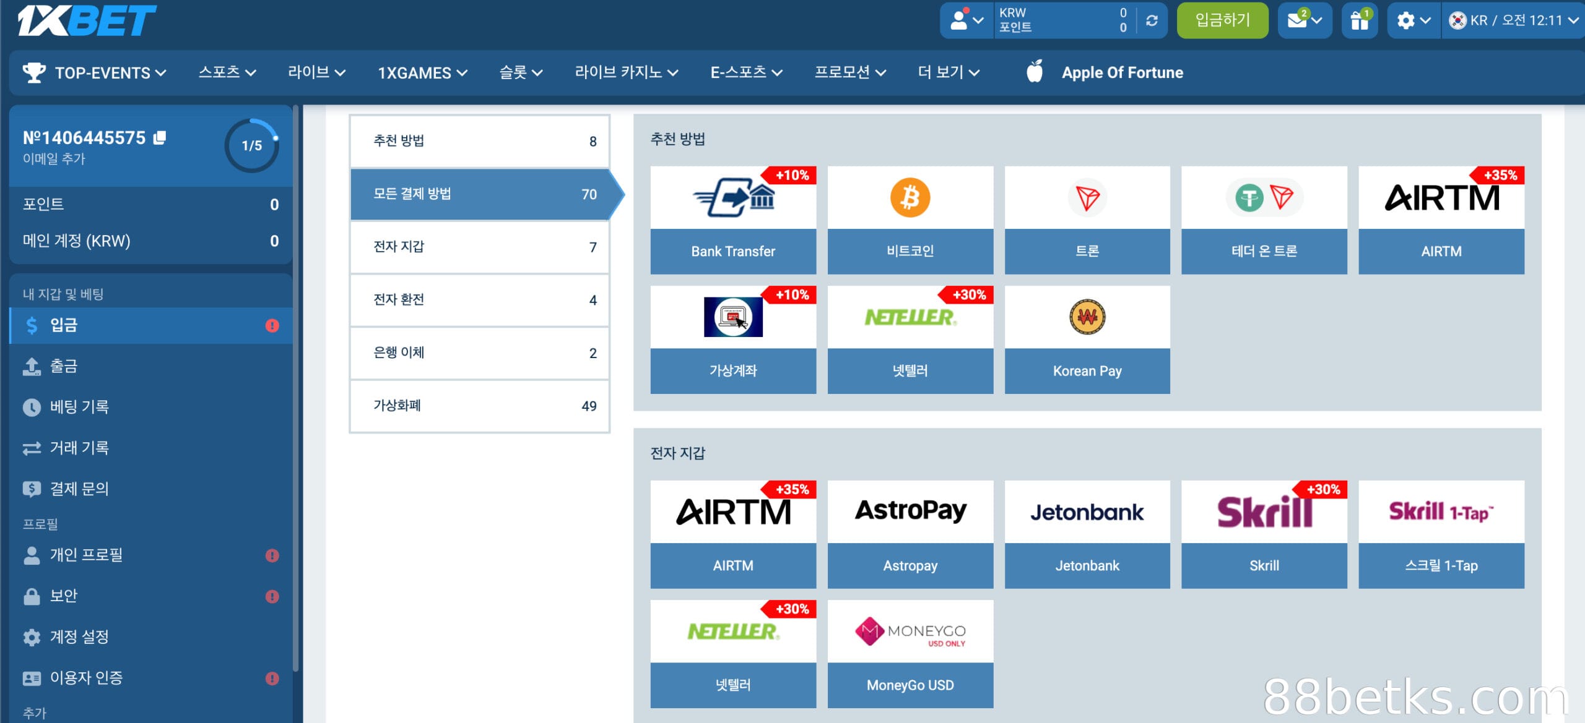Click the green 입금하기 button
The width and height of the screenshot is (1585, 723).
[1222, 20]
